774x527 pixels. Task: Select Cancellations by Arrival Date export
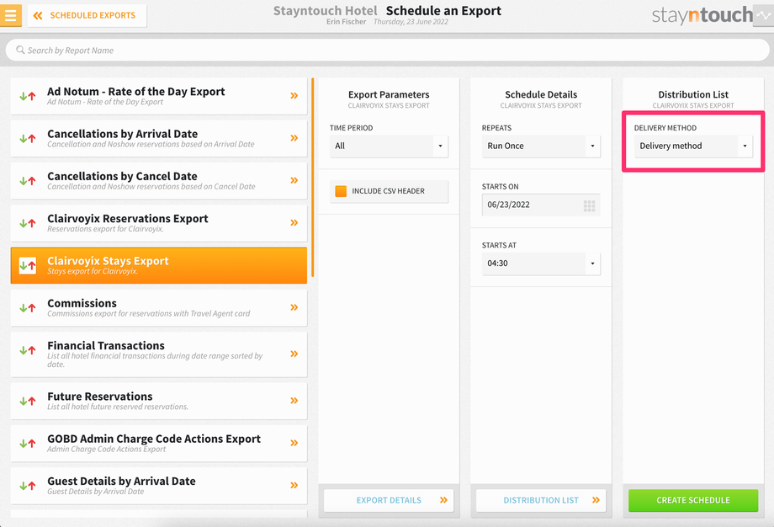click(159, 138)
